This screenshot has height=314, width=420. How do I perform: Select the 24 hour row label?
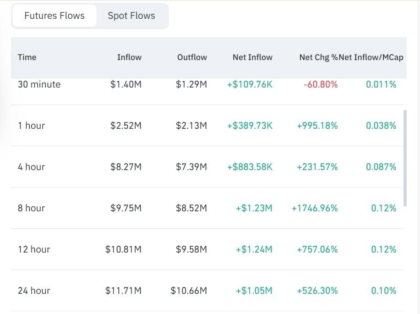pos(34,291)
